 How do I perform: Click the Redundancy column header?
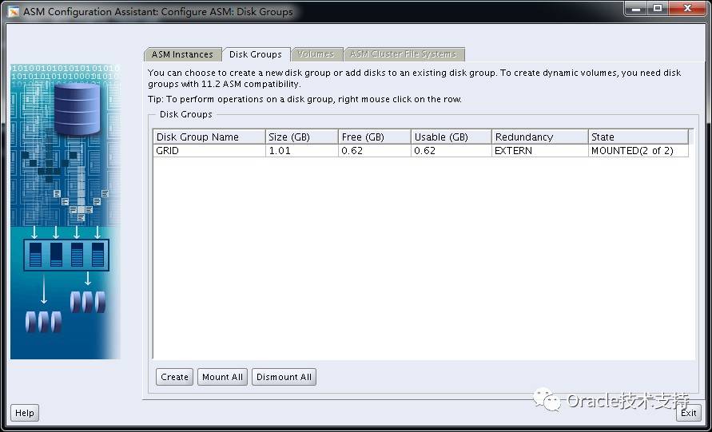coord(540,137)
